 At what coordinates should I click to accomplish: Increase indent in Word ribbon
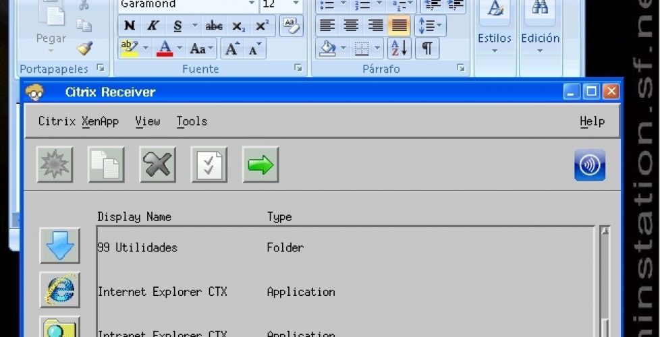[x=455, y=5]
